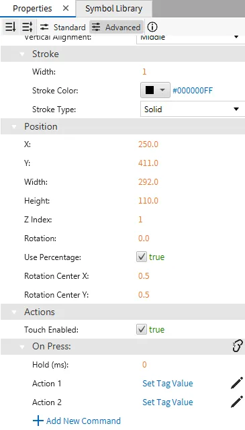Viewport: 245px width, 430px height.
Task: Uncheck the Touch Enabled checkbox
Action: [142, 329]
